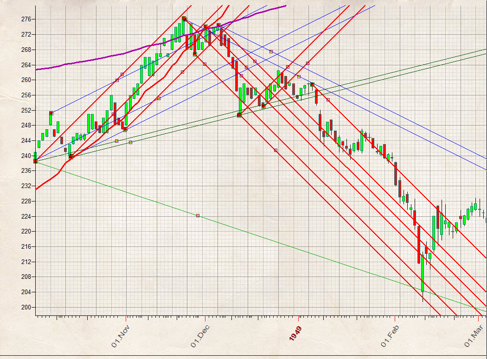
Task: Select the mid-December low pivot marker near 250
Action: 239,115
